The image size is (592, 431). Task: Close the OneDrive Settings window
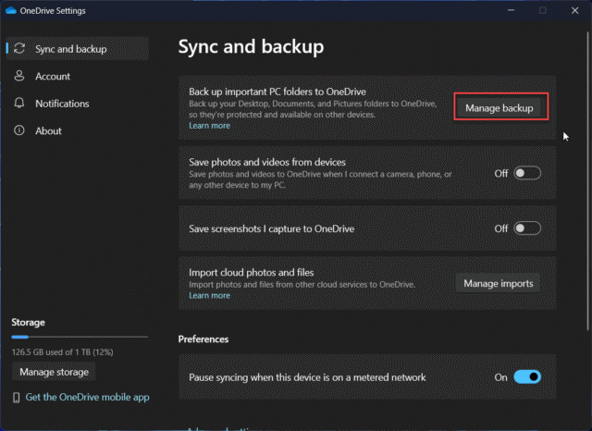(574, 10)
